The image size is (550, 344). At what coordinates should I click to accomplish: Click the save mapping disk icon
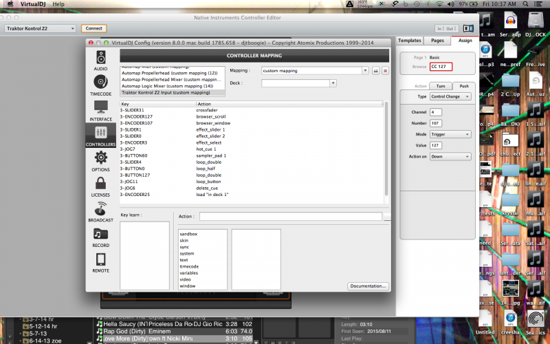click(375, 71)
